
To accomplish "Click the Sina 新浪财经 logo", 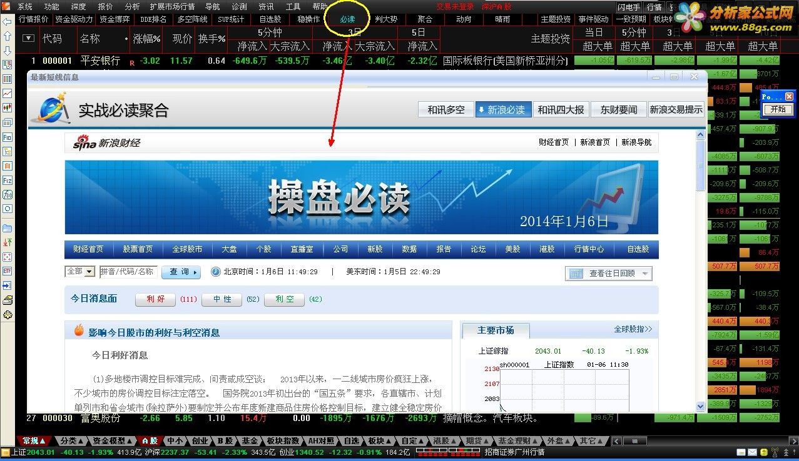I will click(x=106, y=143).
